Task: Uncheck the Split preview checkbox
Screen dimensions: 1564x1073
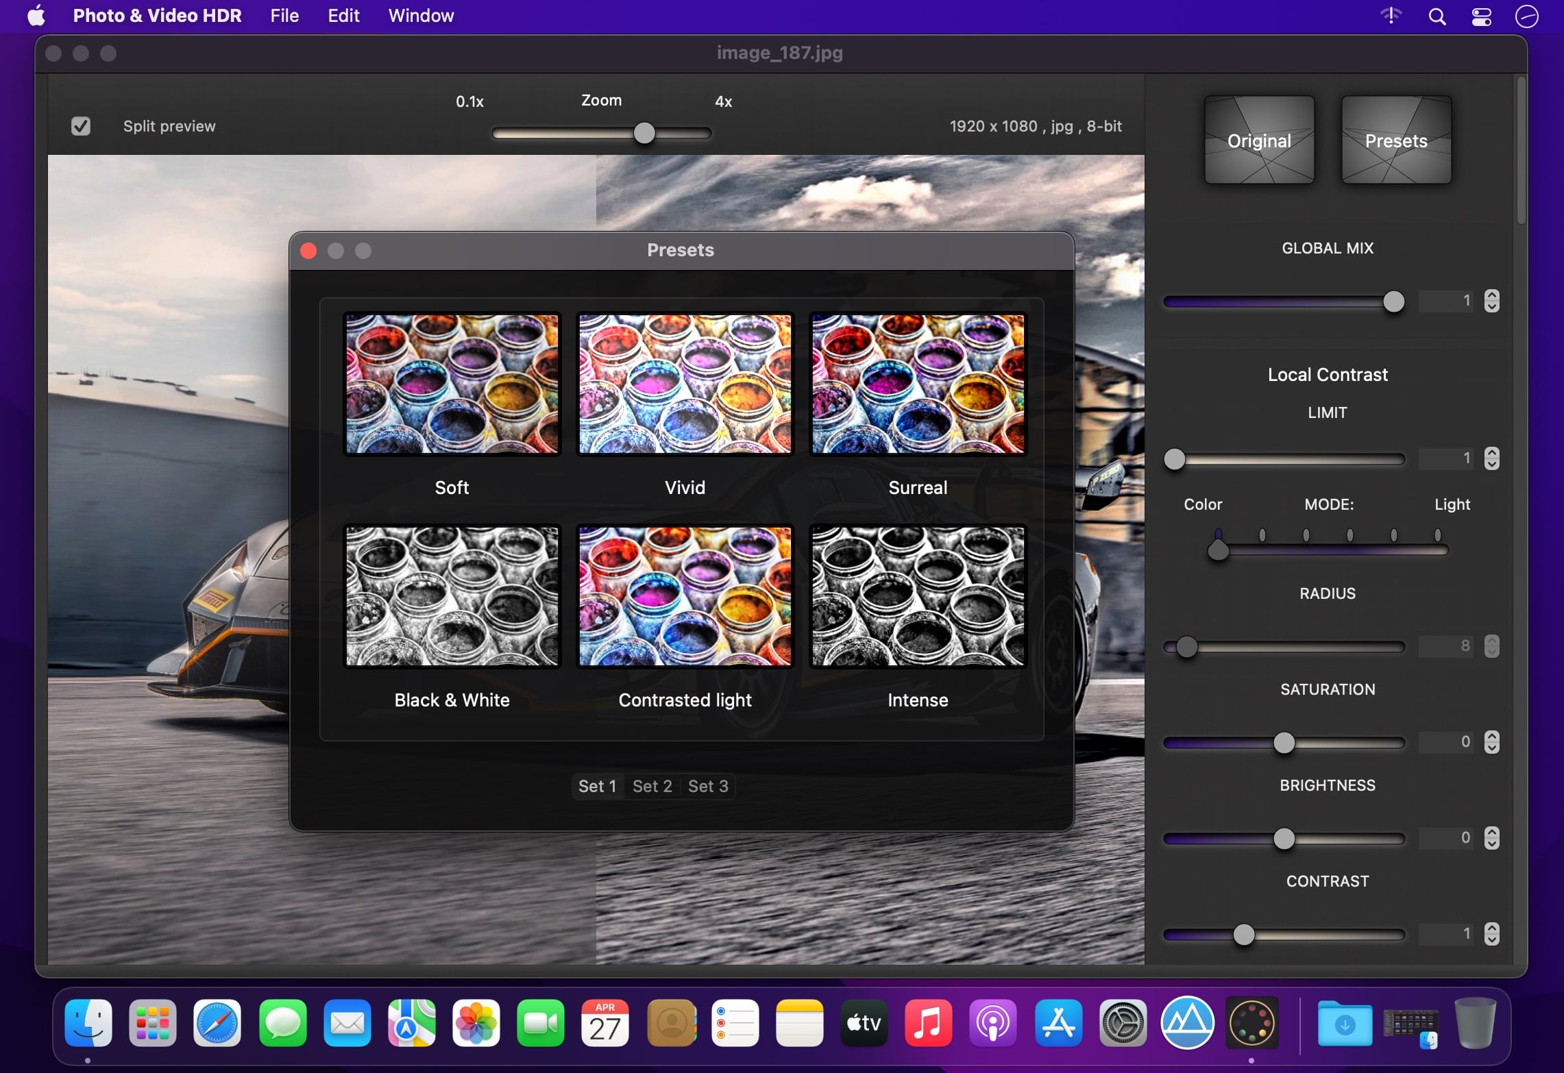Action: [x=81, y=126]
